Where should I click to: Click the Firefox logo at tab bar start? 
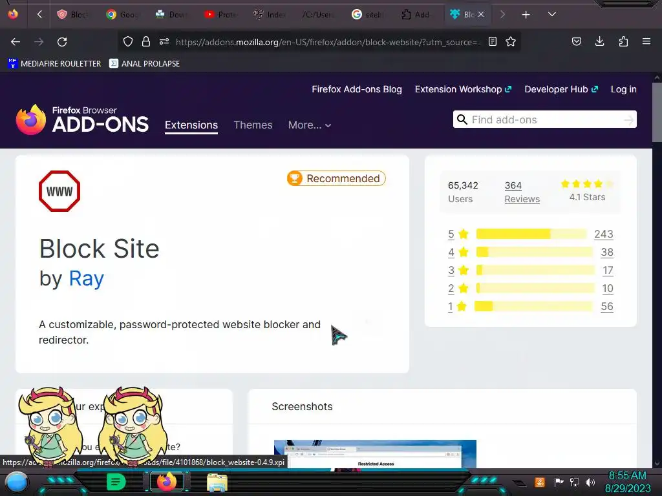pyautogui.click(x=13, y=14)
